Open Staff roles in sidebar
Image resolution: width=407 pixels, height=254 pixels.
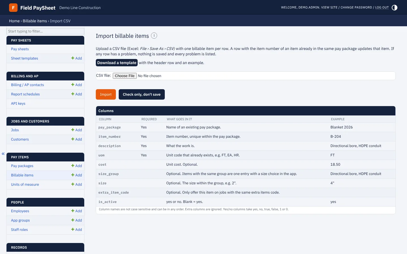(x=20, y=230)
